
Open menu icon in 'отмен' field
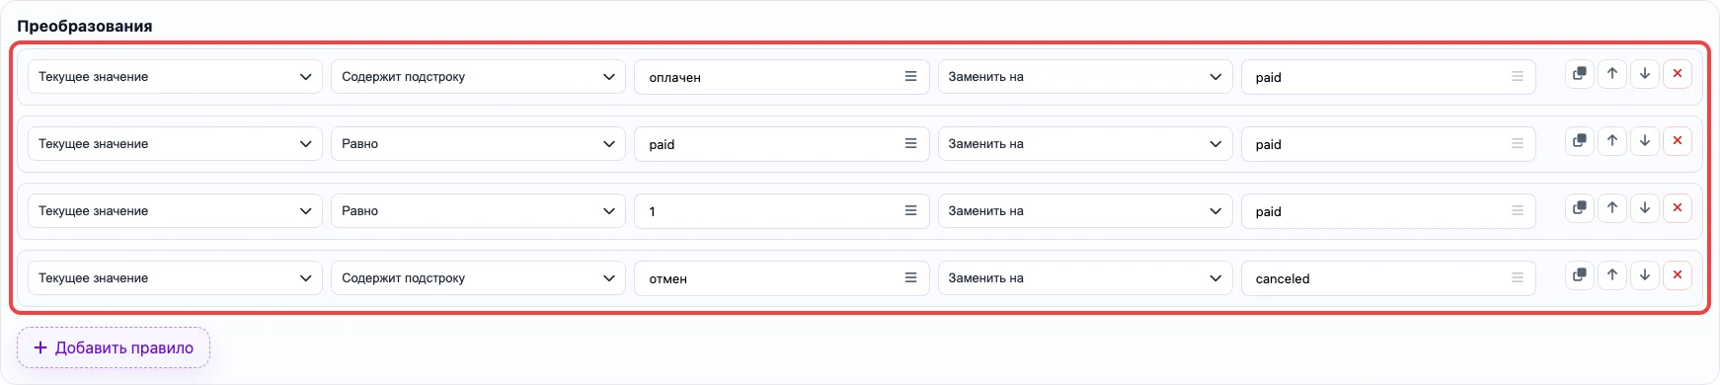(910, 278)
